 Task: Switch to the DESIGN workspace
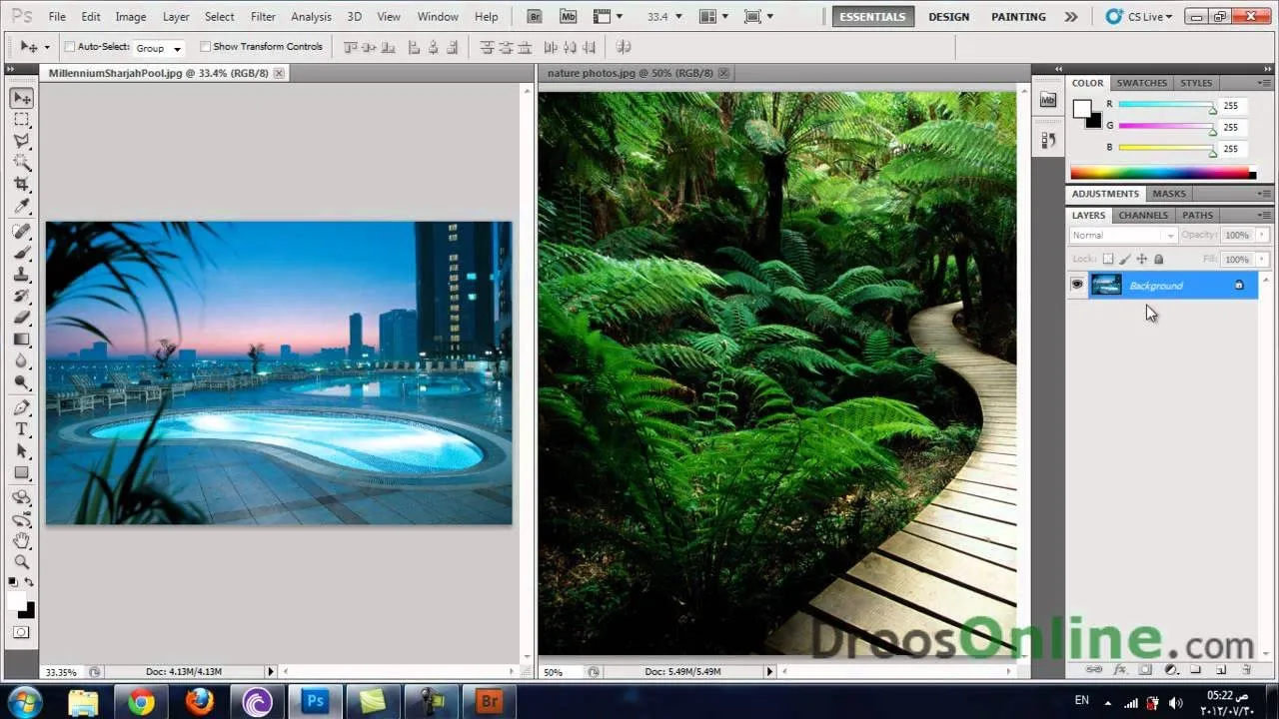coord(948,17)
